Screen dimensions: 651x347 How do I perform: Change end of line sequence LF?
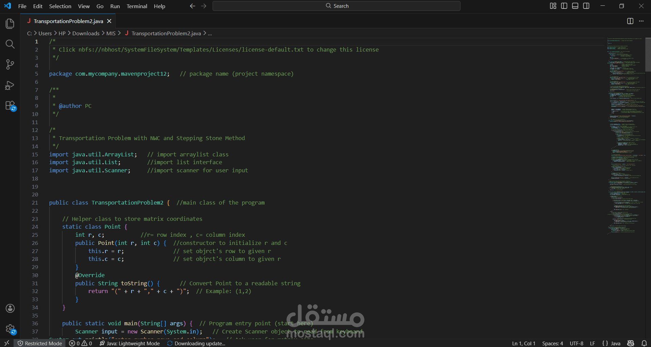tap(592, 343)
